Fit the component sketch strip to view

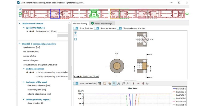[20, 16]
